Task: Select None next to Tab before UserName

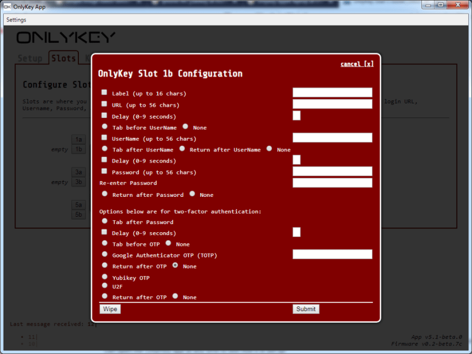Action: click(x=186, y=127)
